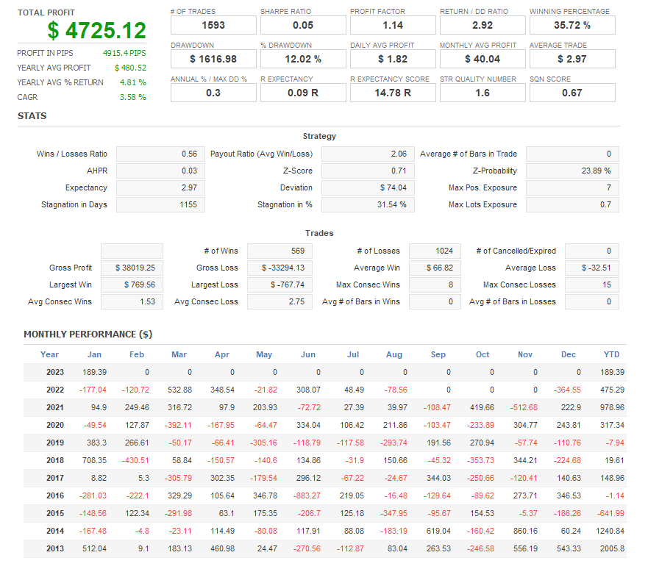Image resolution: width=648 pixels, height=569 pixels.
Task: Select the Jun column header
Action: click(x=308, y=354)
